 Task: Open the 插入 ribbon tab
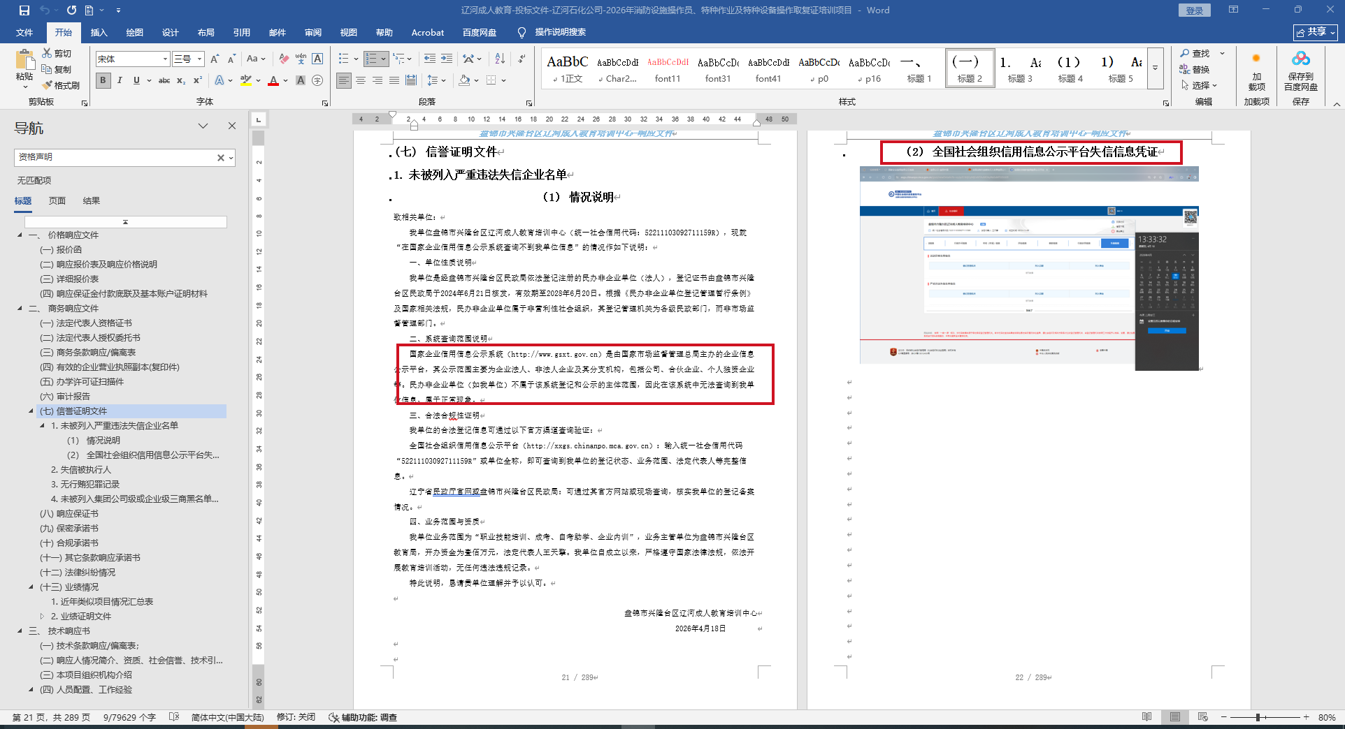(99, 32)
